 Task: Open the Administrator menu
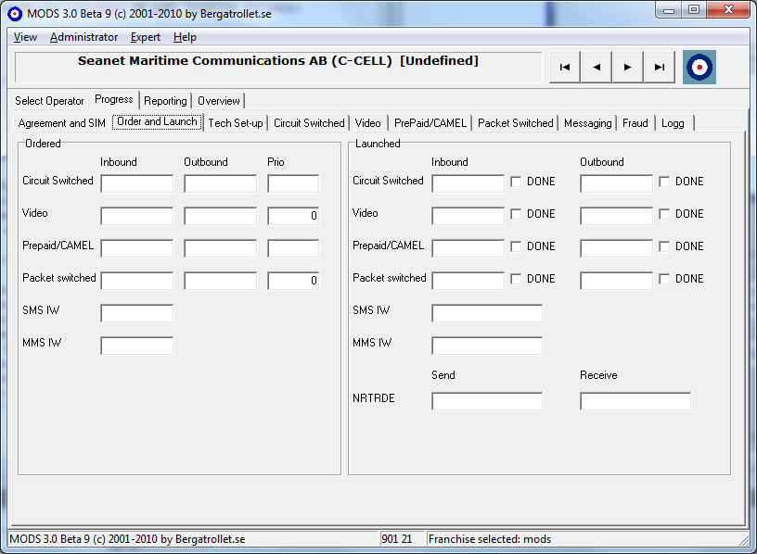coord(83,37)
